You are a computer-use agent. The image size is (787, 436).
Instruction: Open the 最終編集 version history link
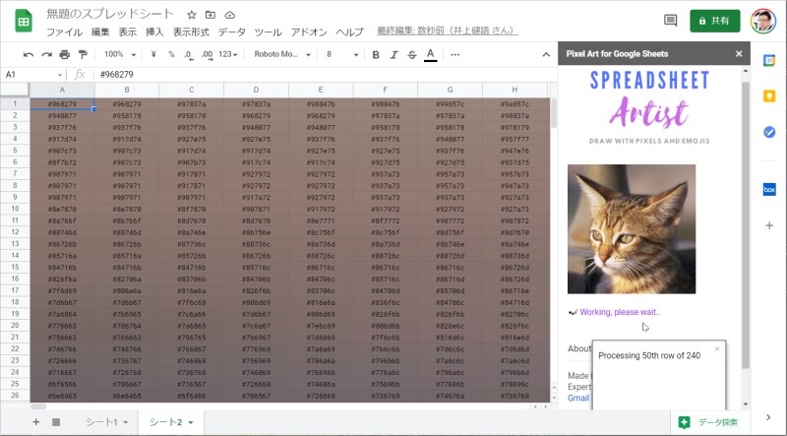448,31
